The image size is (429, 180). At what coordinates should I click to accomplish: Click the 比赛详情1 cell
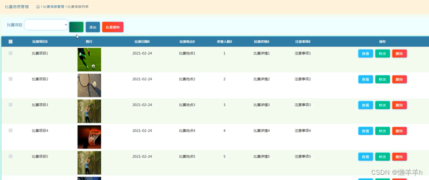click(x=262, y=53)
